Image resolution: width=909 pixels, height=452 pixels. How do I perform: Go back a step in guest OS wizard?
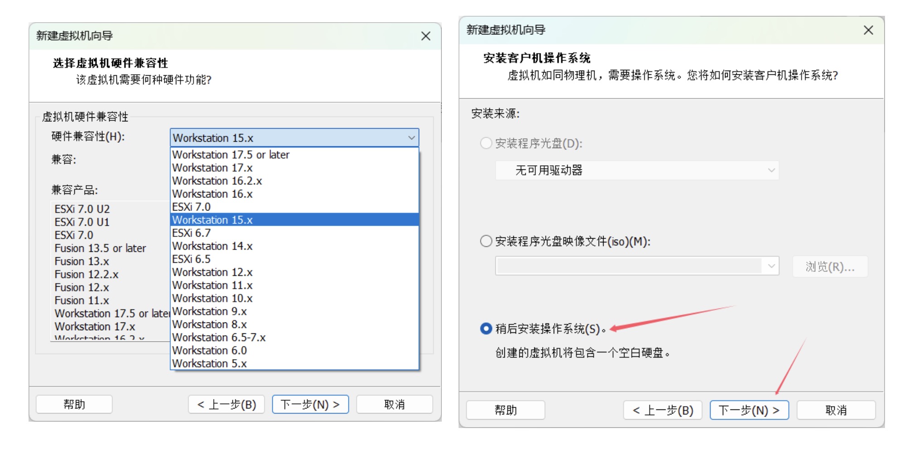[663, 410]
